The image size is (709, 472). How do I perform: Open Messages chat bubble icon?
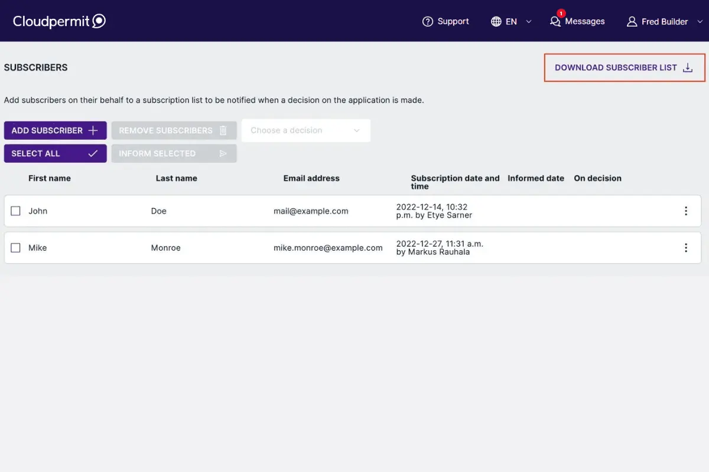pyautogui.click(x=555, y=22)
